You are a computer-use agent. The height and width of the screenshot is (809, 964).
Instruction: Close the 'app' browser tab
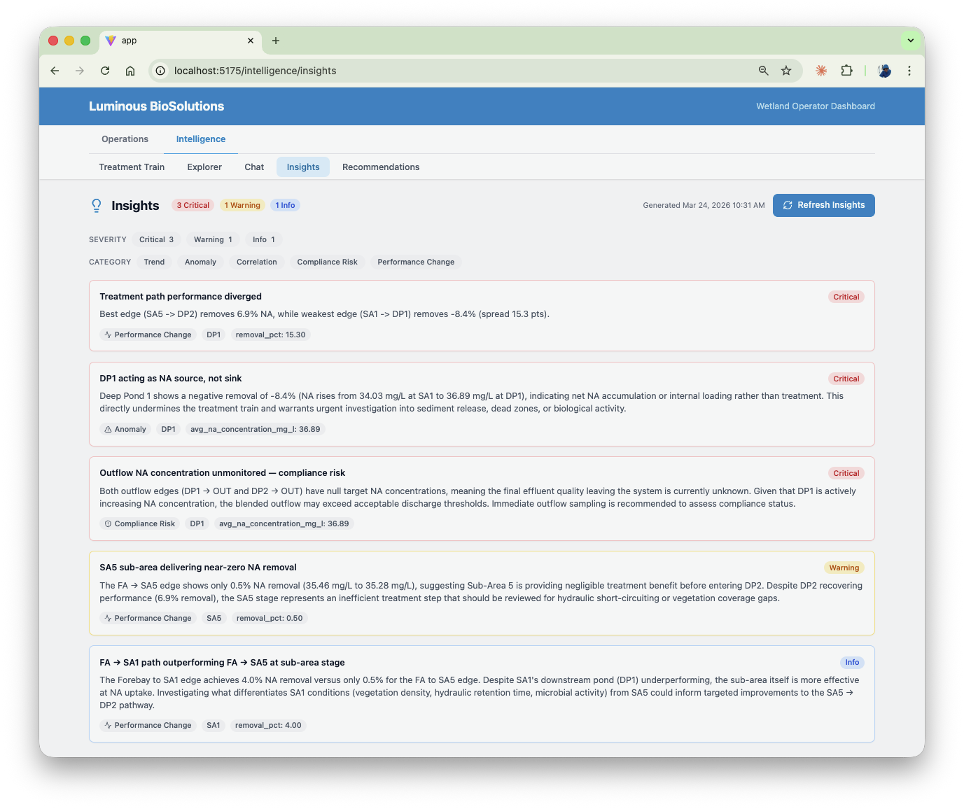tap(251, 41)
